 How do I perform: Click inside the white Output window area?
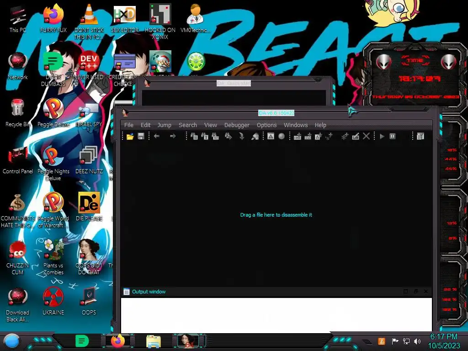click(x=276, y=314)
